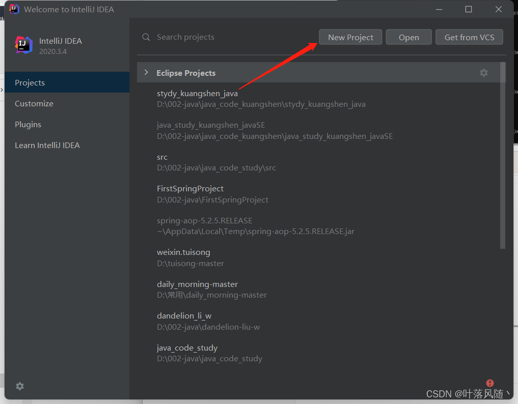Click the search magnifier icon

coord(146,37)
